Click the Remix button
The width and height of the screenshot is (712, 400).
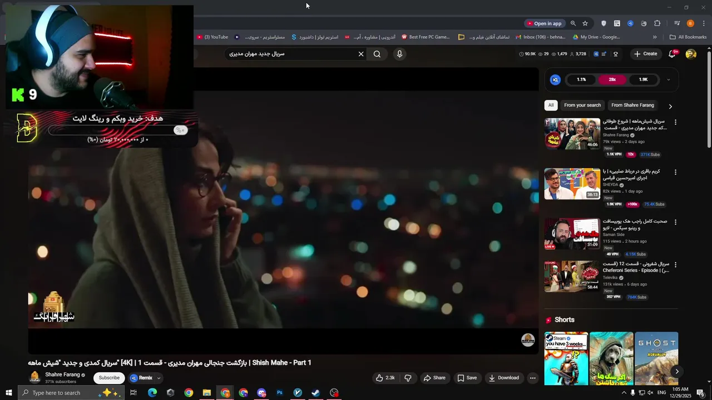click(x=141, y=378)
